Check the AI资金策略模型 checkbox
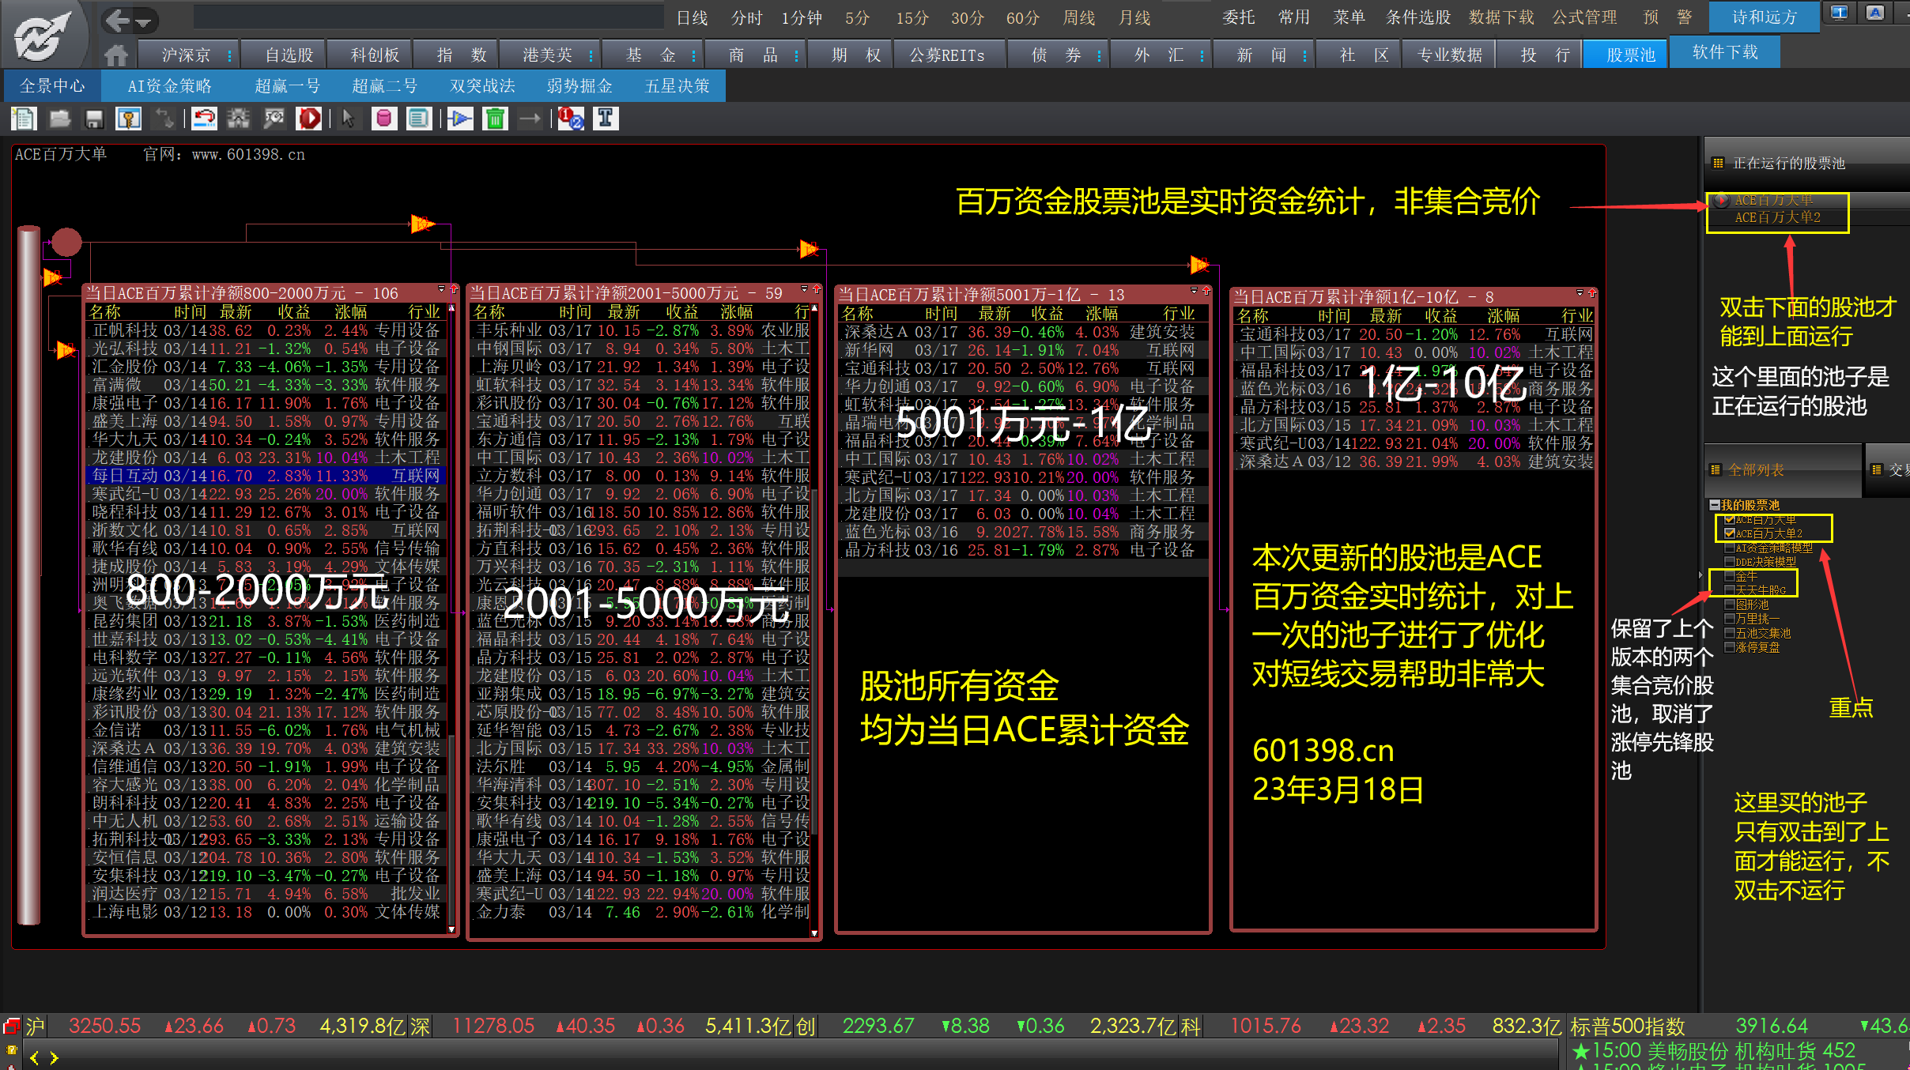The height and width of the screenshot is (1070, 1910). 1730,548
